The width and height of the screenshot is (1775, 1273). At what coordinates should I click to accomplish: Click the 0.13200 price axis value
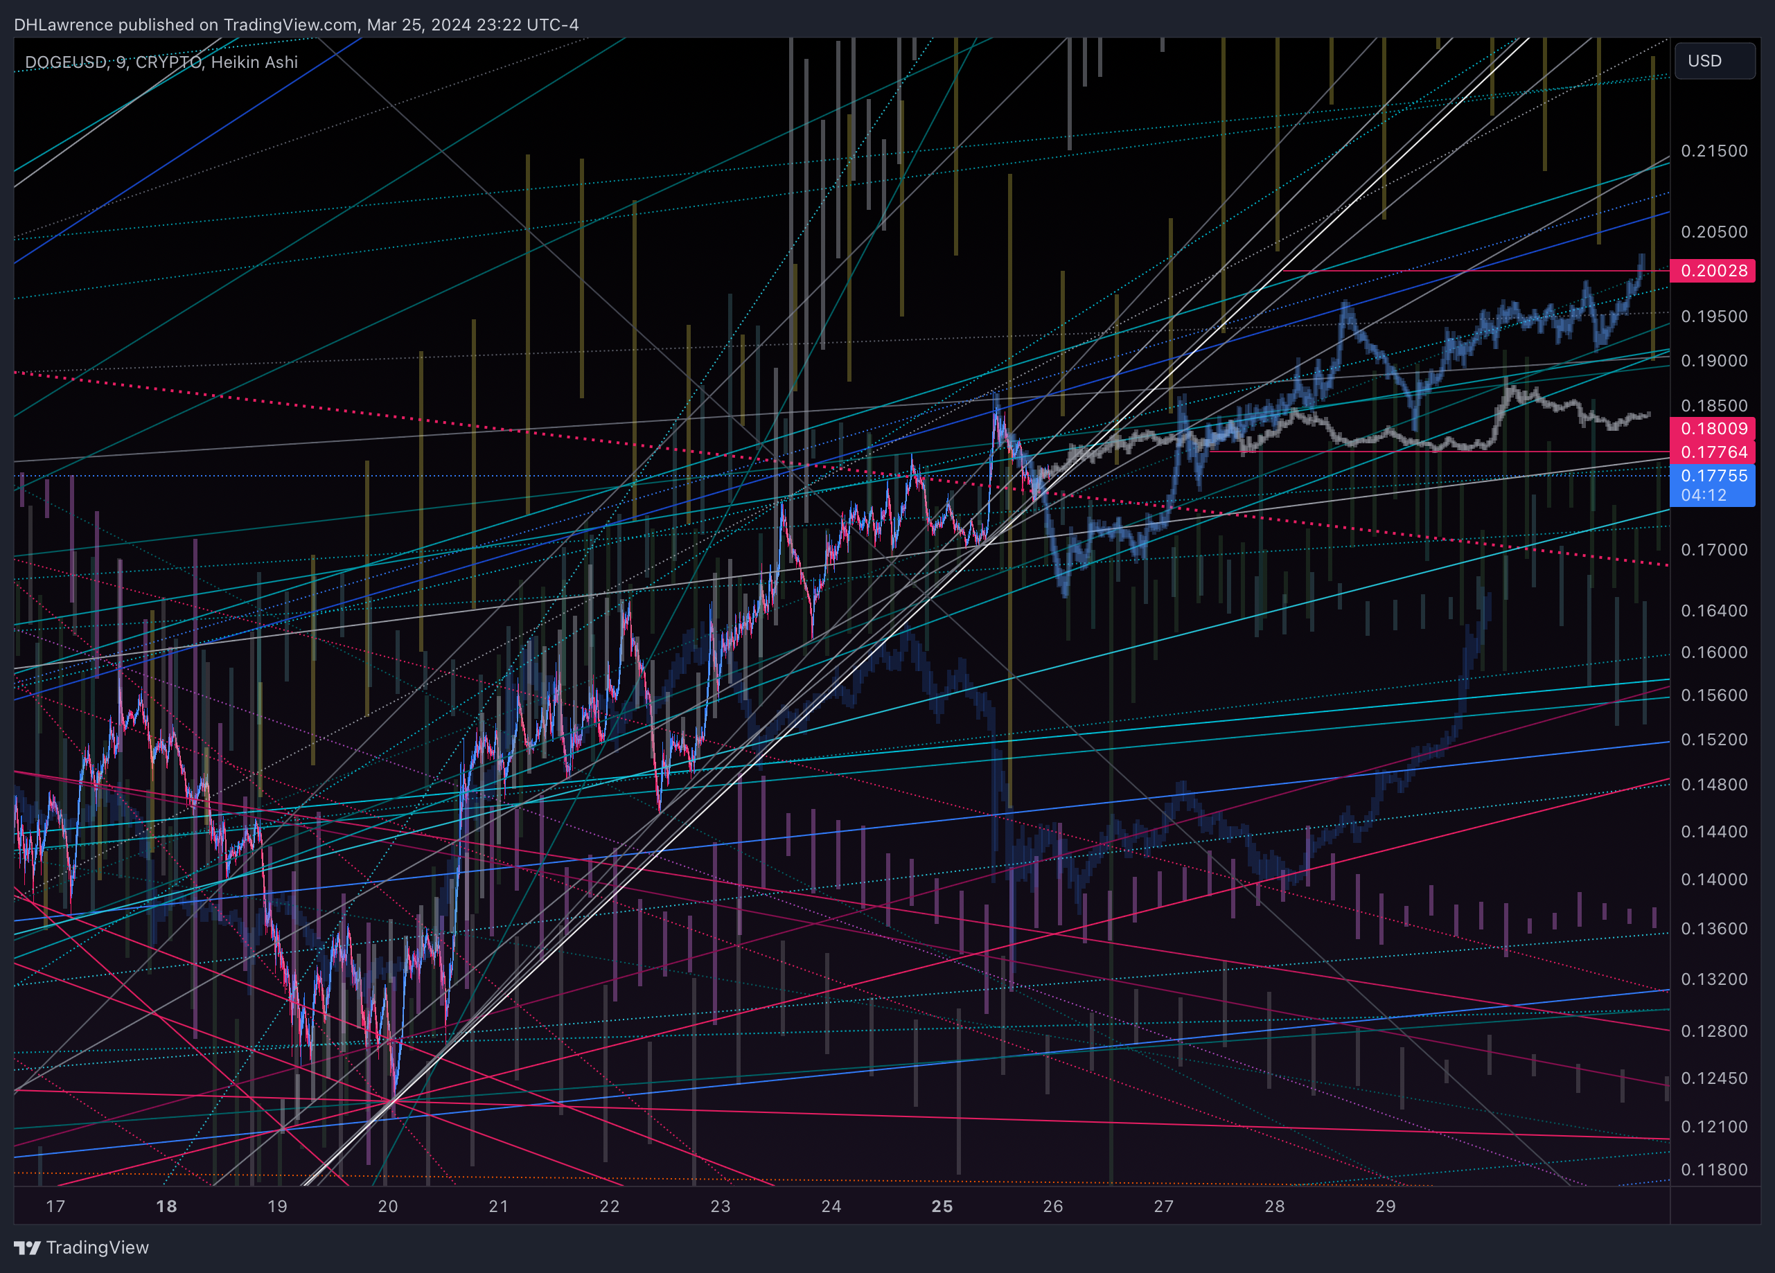1714,979
